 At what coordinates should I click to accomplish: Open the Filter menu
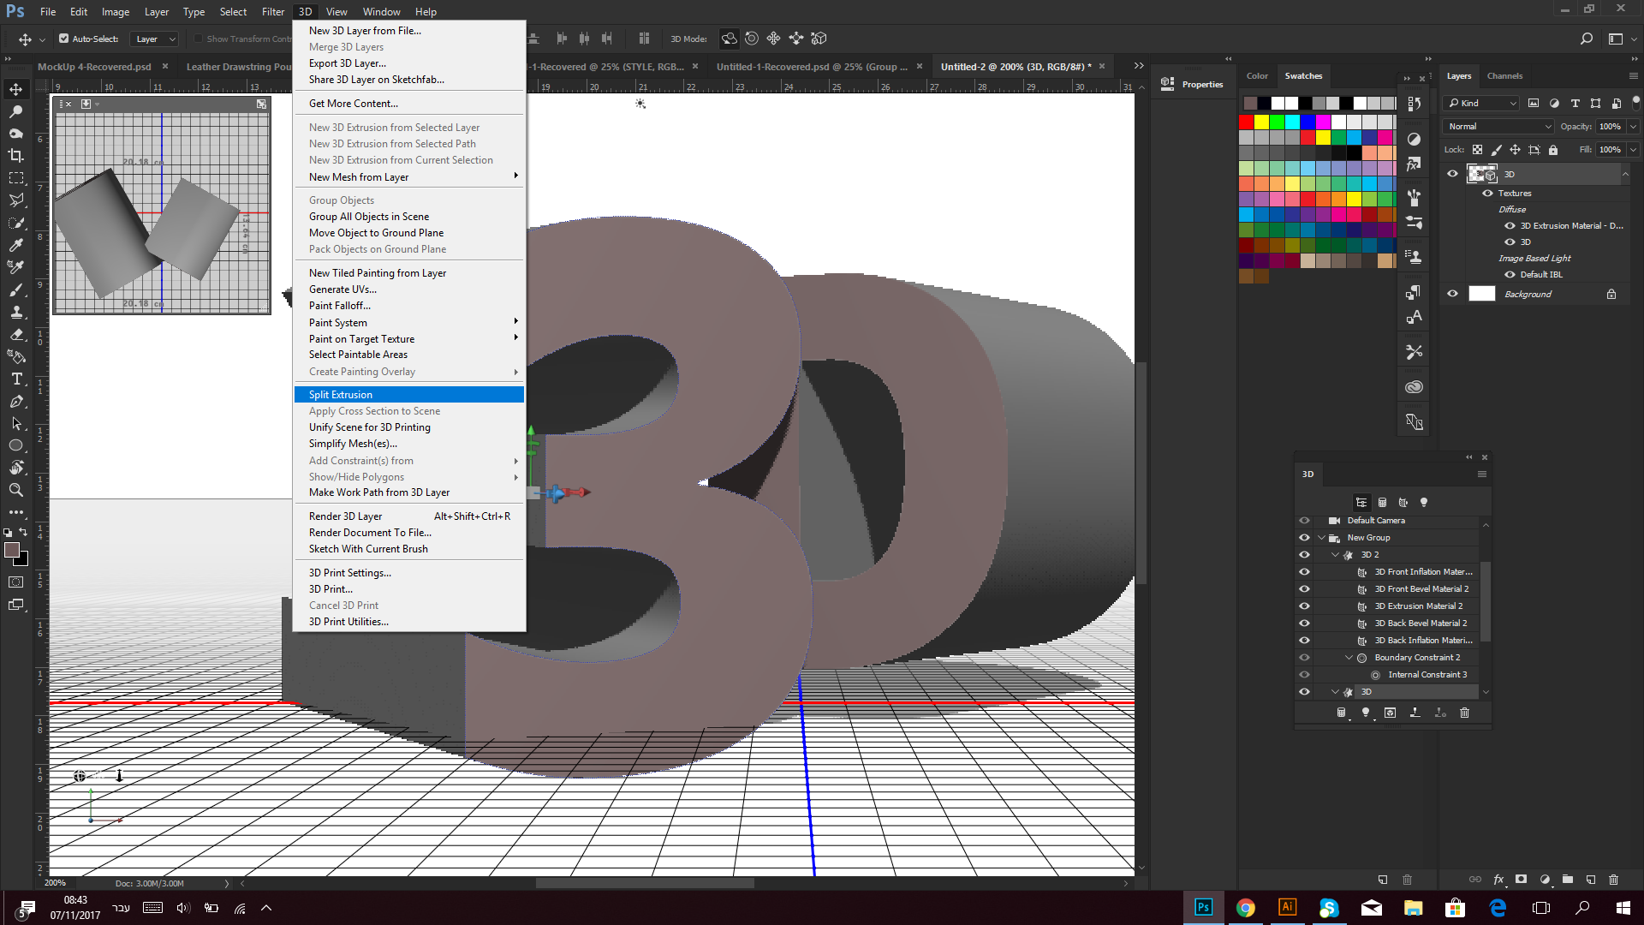coord(273,12)
